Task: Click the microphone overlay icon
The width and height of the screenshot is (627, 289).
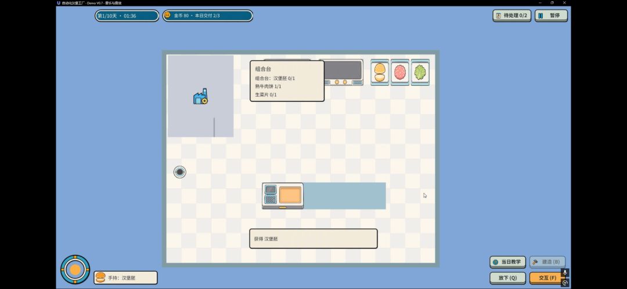Action: tap(565, 273)
